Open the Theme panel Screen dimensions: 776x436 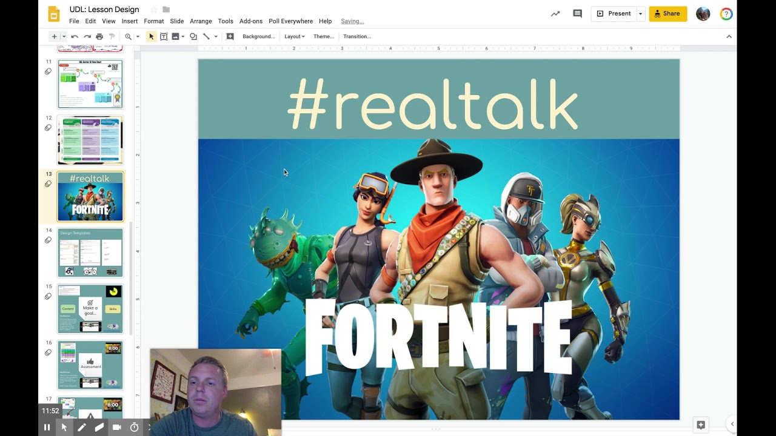(324, 36)
